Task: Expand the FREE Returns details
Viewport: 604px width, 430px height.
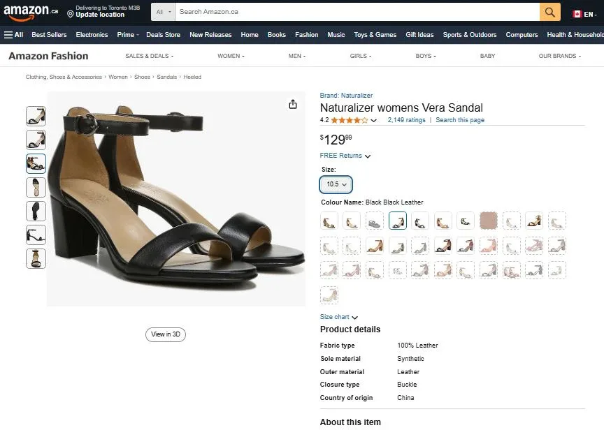Action: (x=345, y=156)
